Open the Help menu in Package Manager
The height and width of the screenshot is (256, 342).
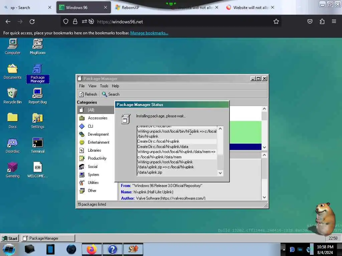(x=115, y=86)
